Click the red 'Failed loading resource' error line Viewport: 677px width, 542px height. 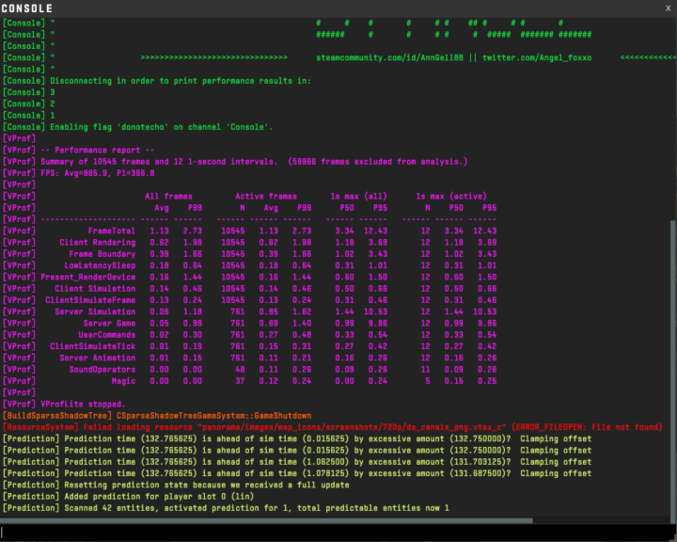(x=333, y=427)
